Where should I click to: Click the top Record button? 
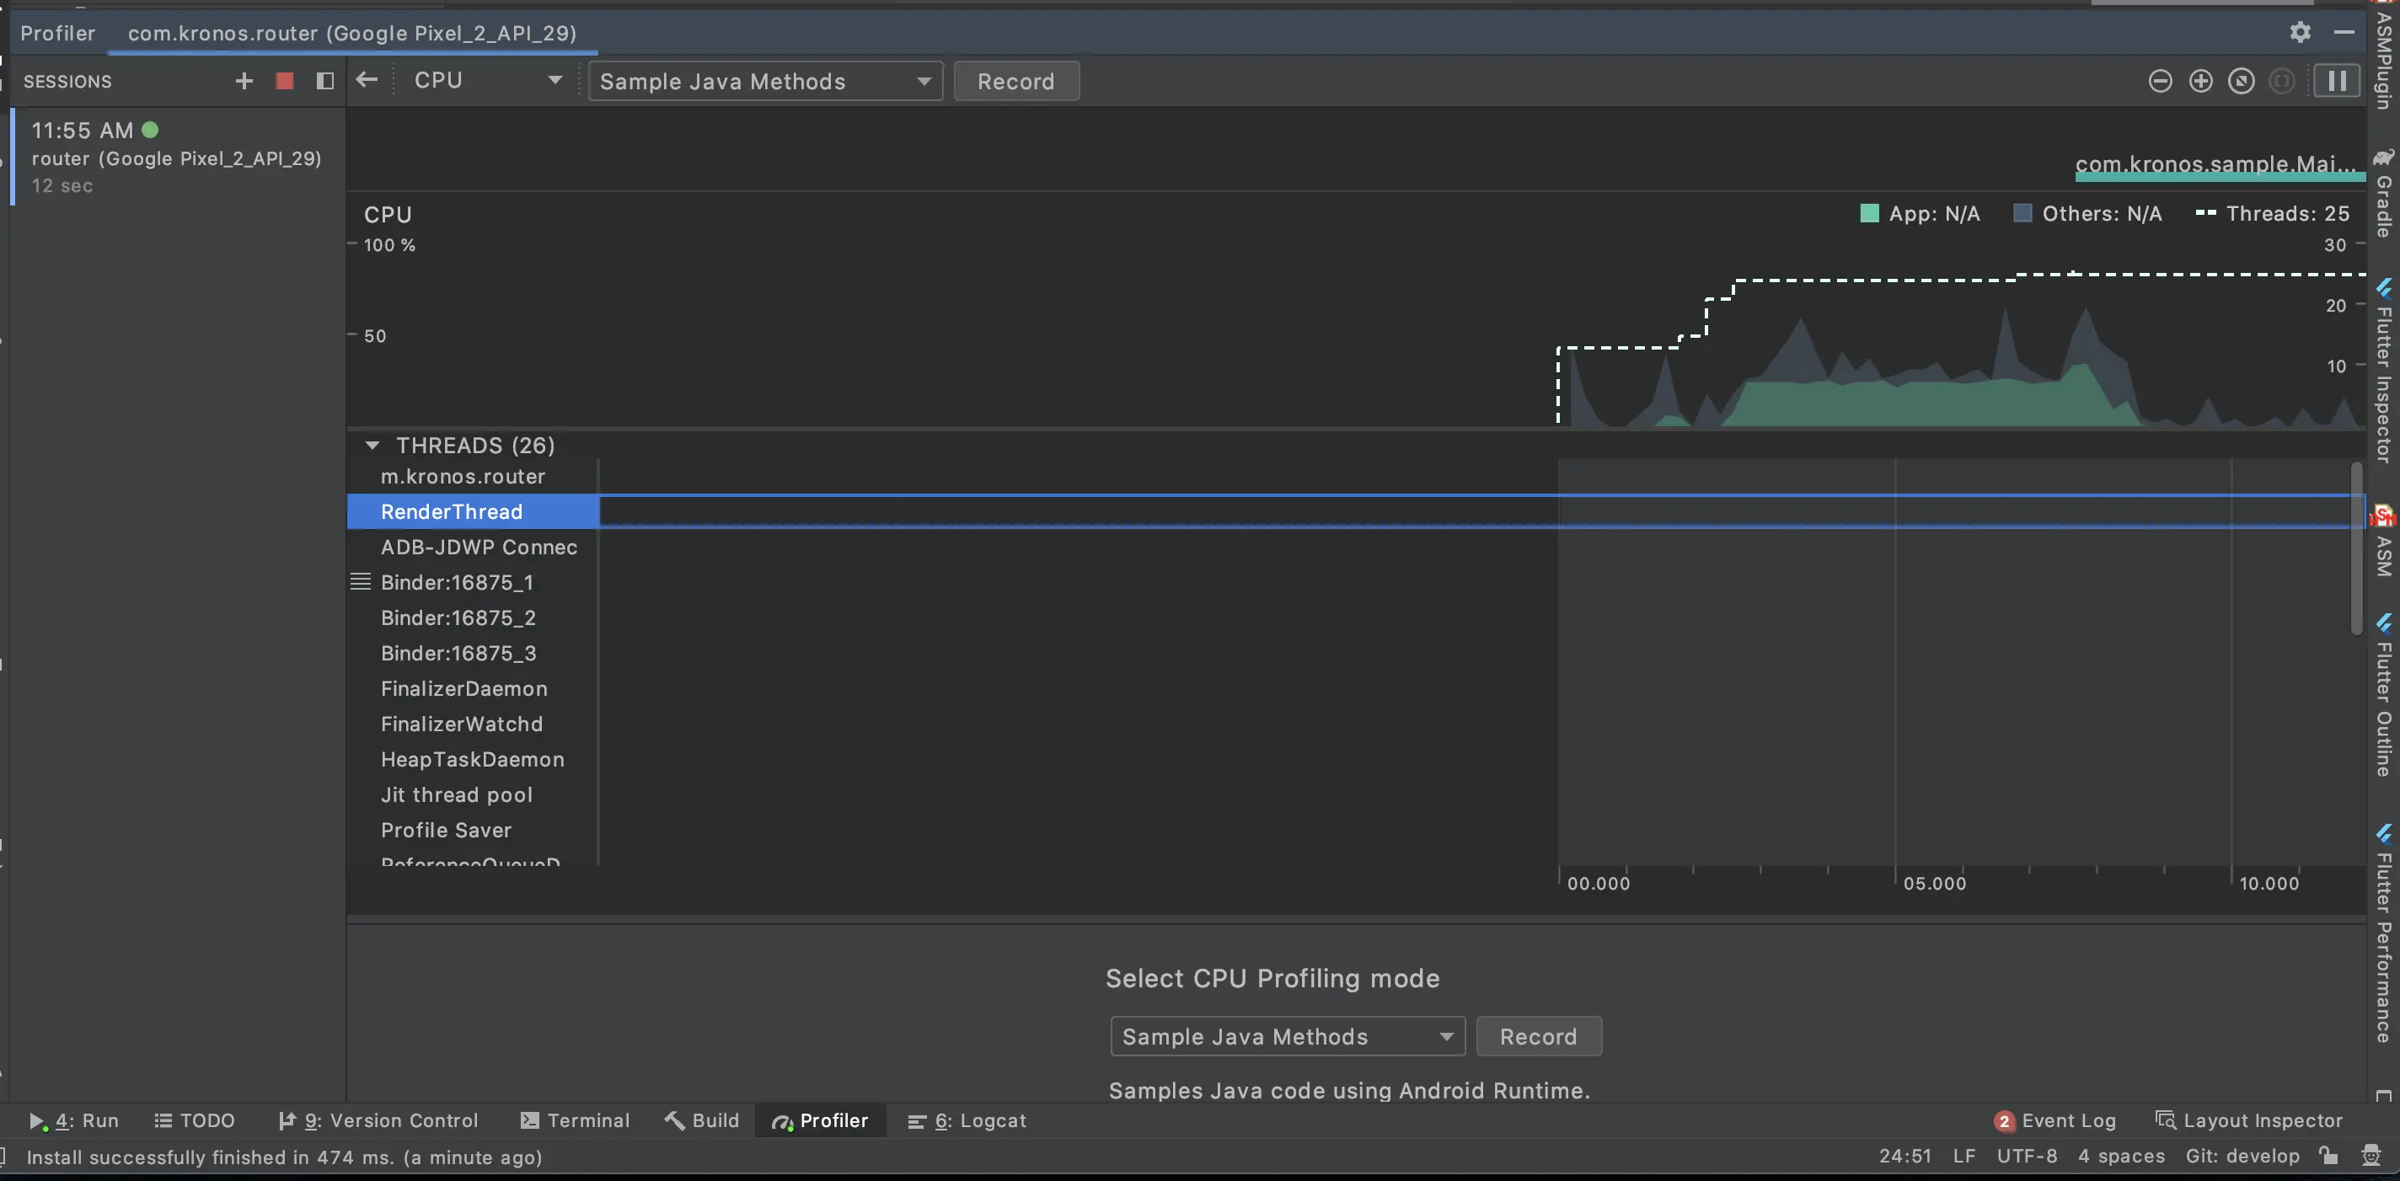click(1015, 81)
